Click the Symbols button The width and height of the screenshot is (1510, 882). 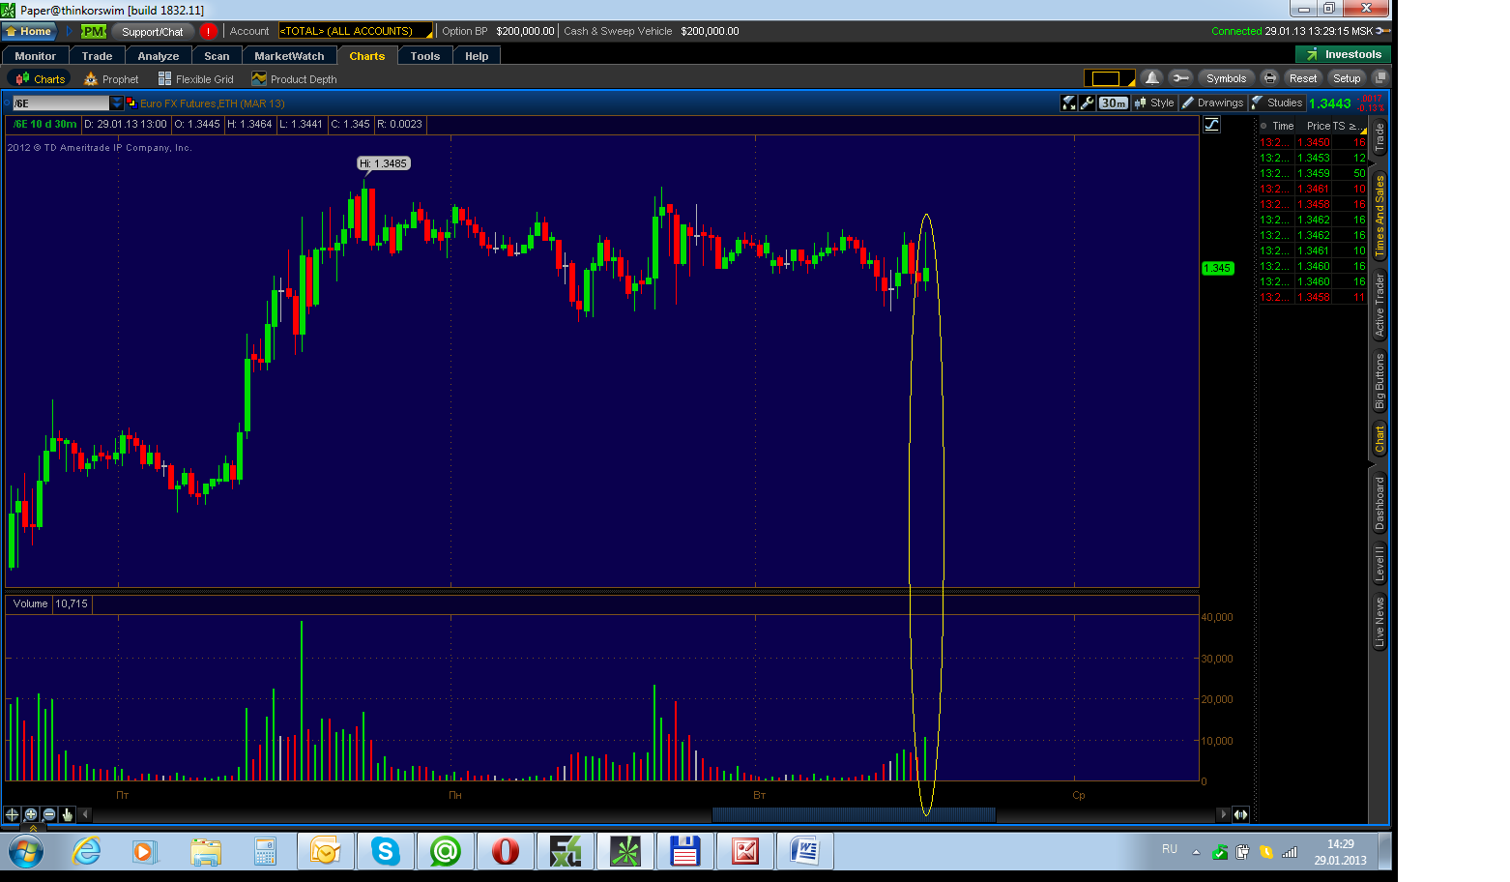click(x=1226, y=78)
